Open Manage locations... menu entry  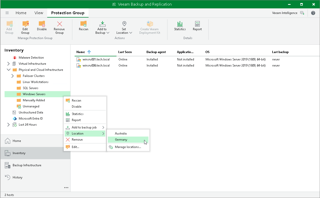tap(128, 147)
